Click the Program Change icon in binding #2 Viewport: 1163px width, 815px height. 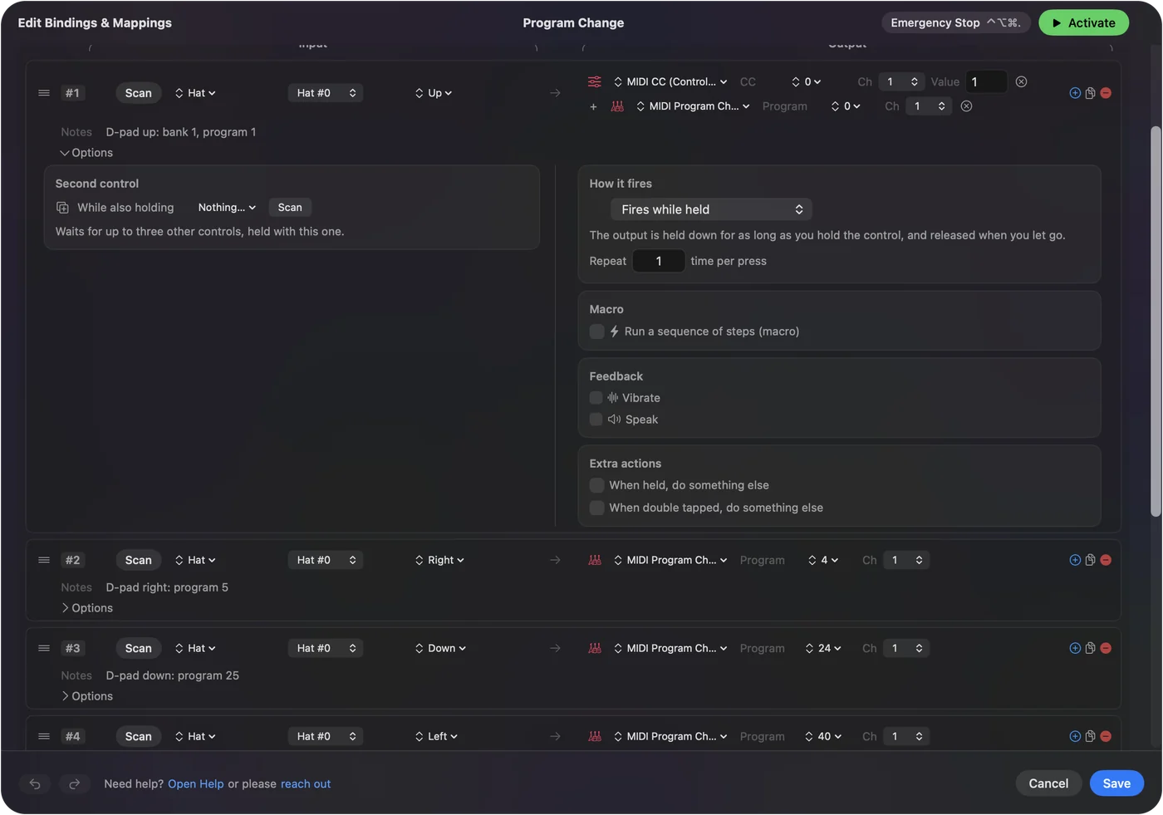pyautogui.click(x=595, y=560)
